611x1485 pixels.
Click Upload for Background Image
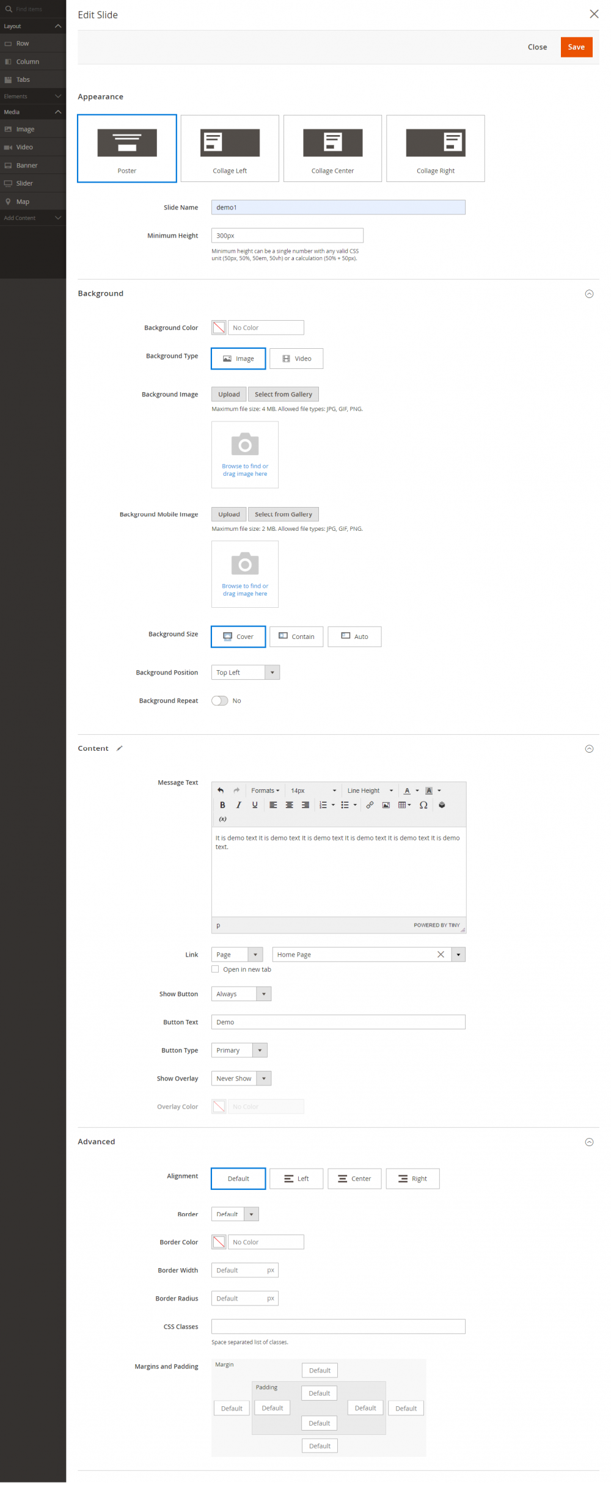point(229,394)
